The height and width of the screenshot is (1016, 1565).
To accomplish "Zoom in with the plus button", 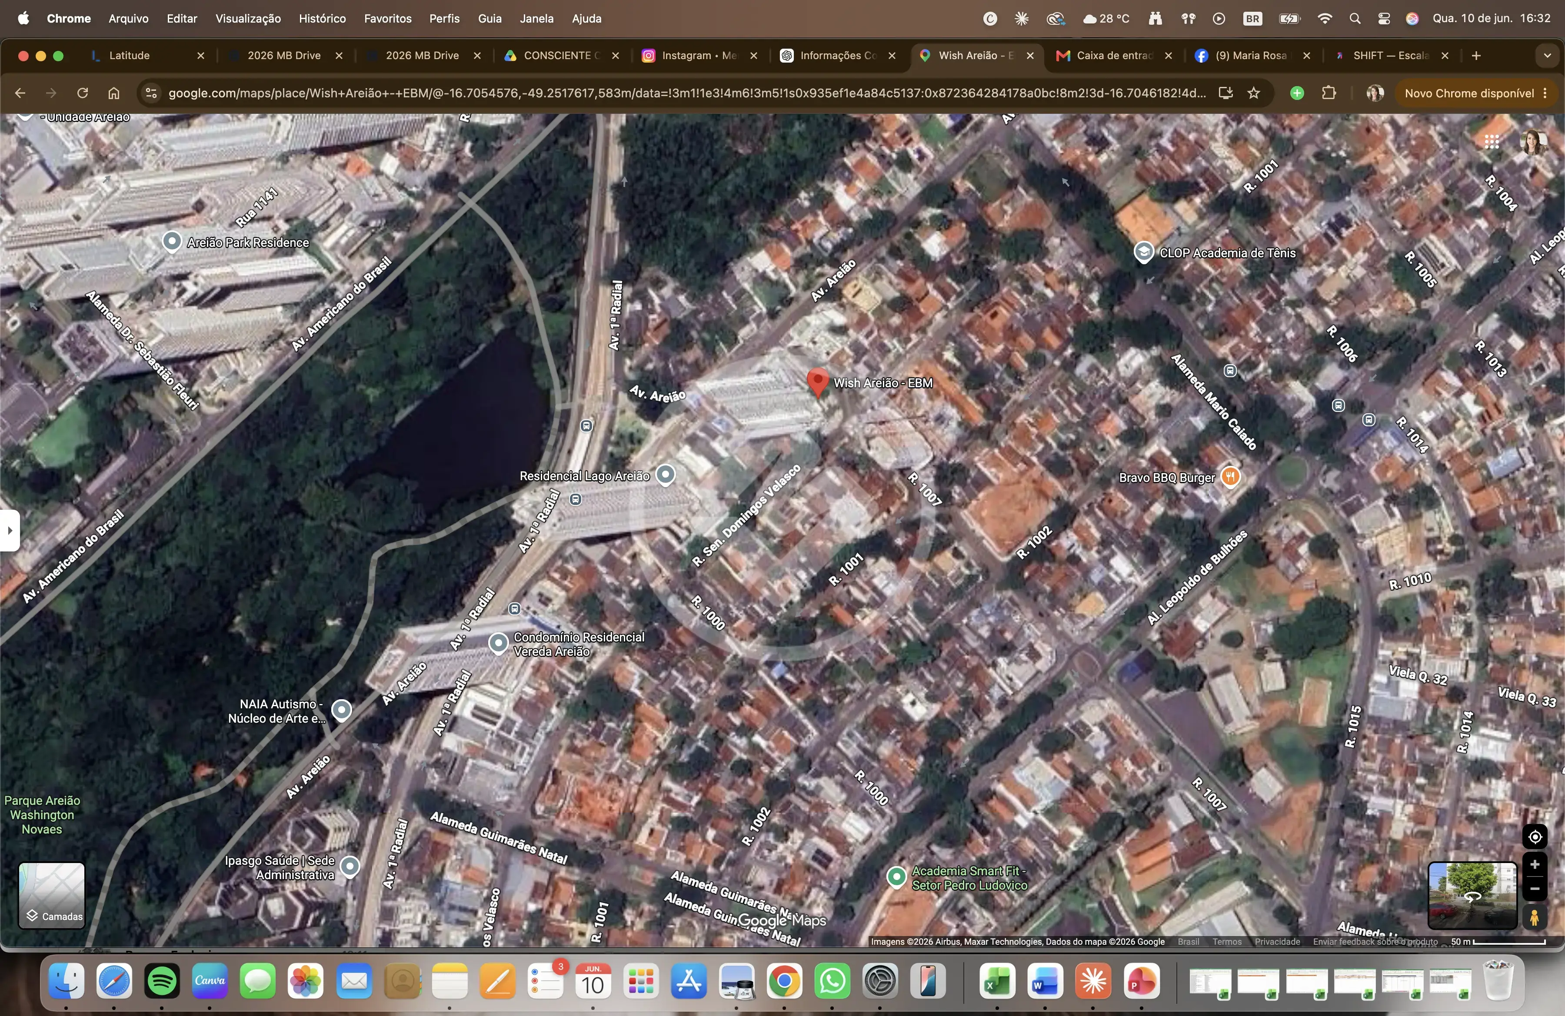I will (1535, 864).
